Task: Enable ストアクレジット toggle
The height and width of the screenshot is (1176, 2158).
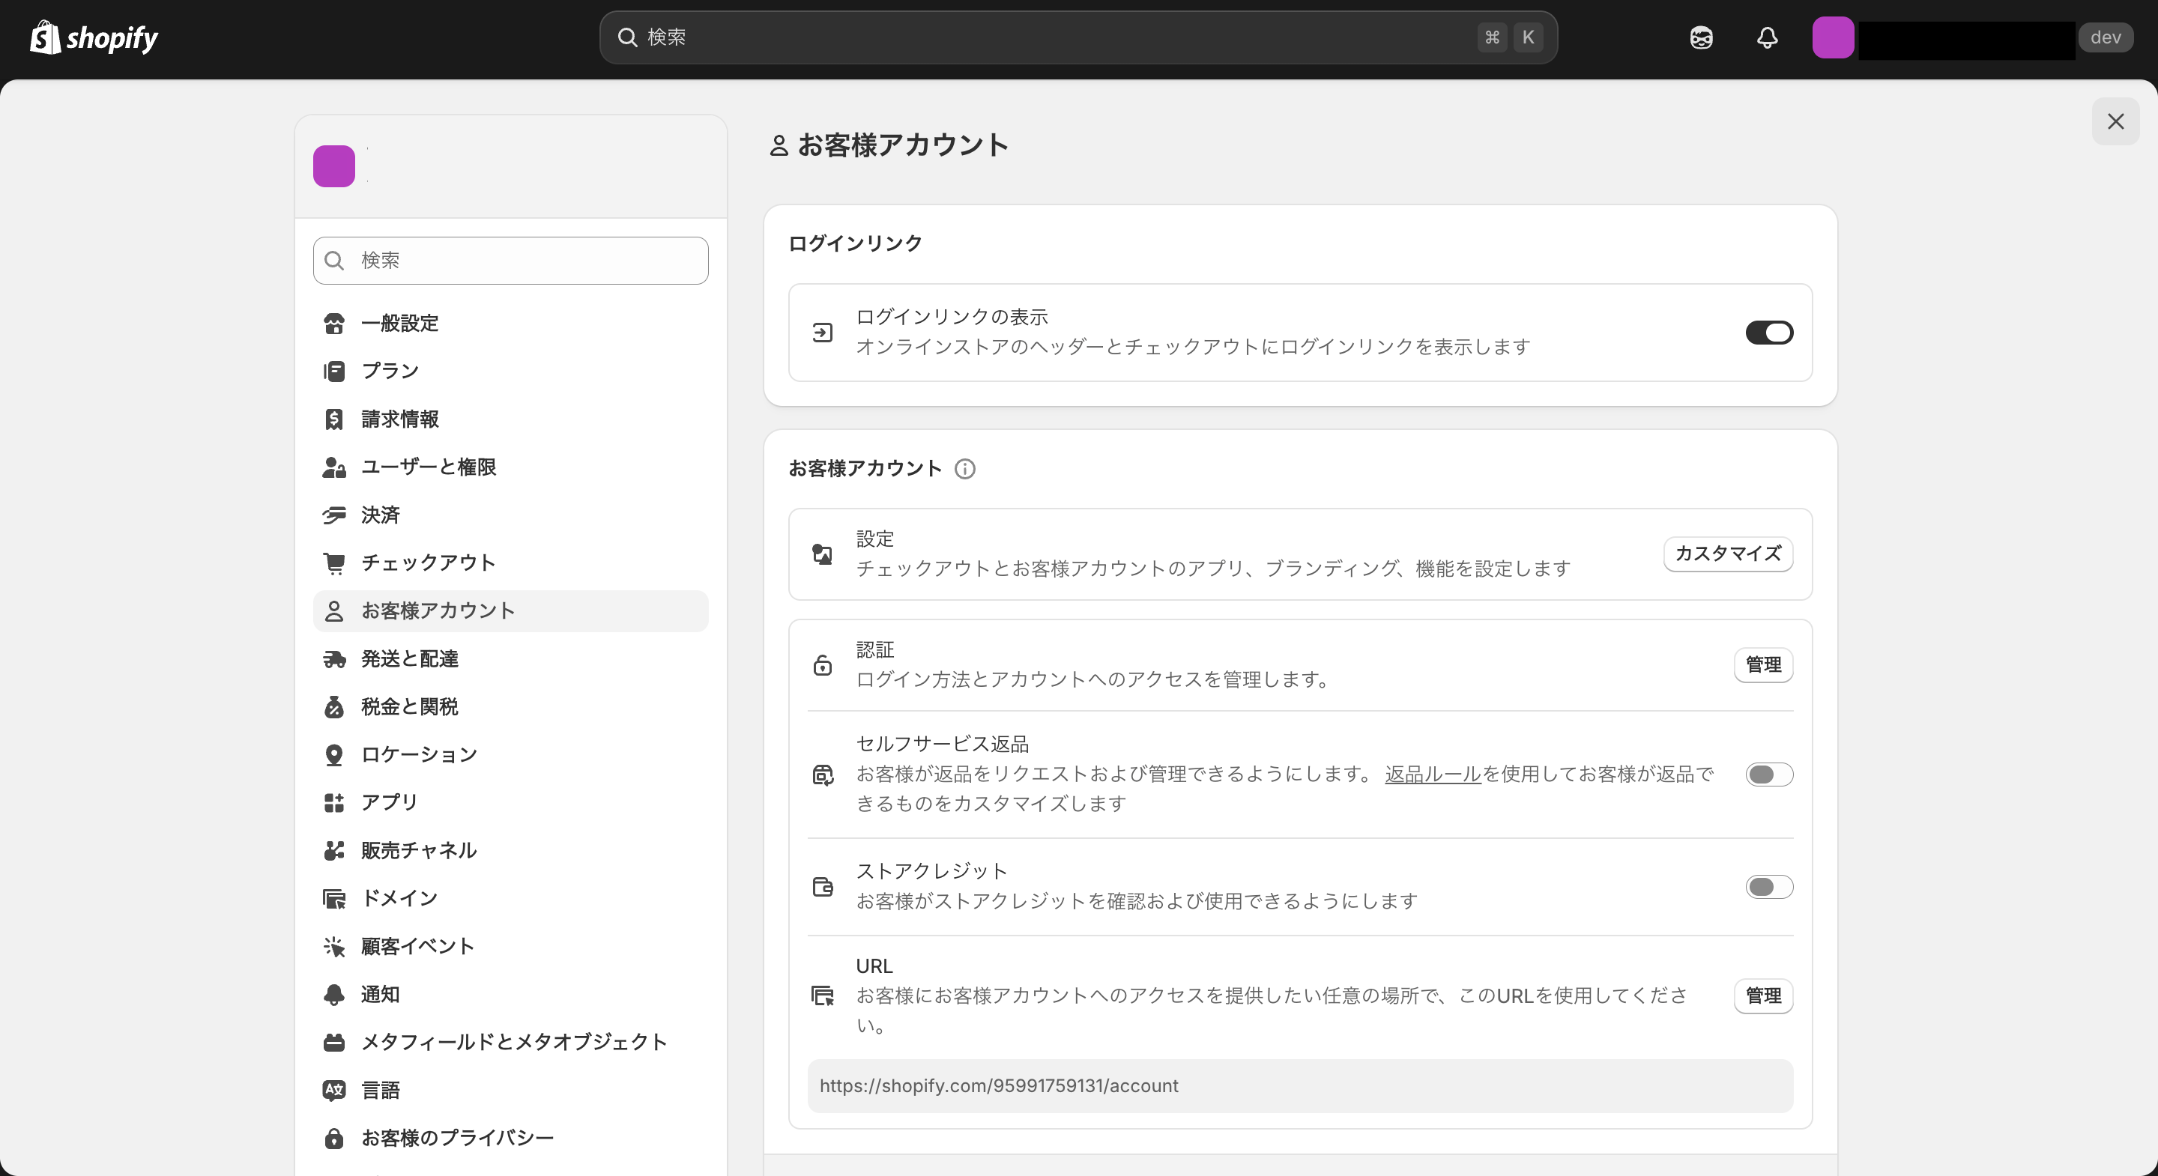Action: click(1768, 886)
